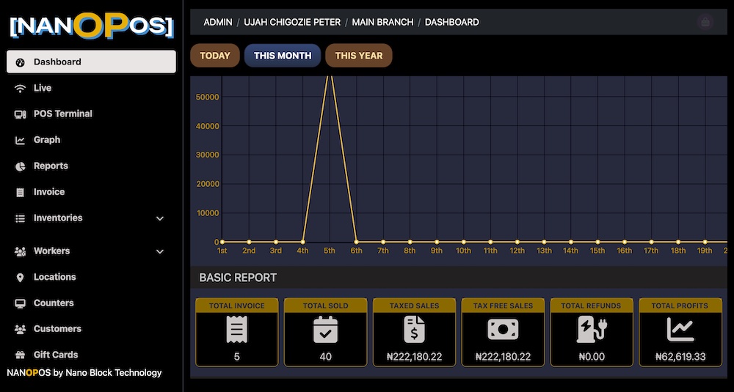734x392 pixels.
Task: Click the 6th data point on chart
Action: point(356,242)
